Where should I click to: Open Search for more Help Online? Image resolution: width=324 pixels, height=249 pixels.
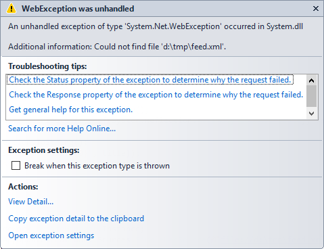(62, 129)
